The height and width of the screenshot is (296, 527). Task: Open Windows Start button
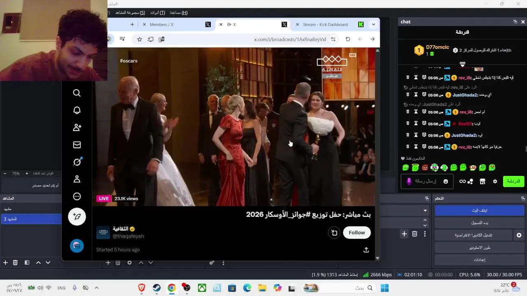pos(385,288)
